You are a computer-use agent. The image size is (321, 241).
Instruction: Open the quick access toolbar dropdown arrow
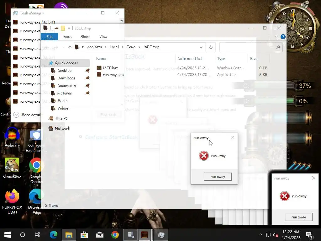[x=69, y=28]
